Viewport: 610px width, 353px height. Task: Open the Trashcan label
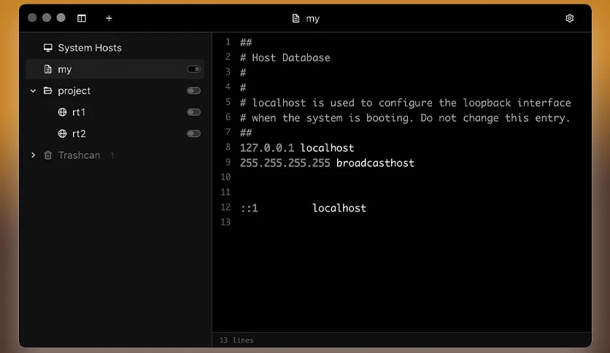[x=79, y=155]
